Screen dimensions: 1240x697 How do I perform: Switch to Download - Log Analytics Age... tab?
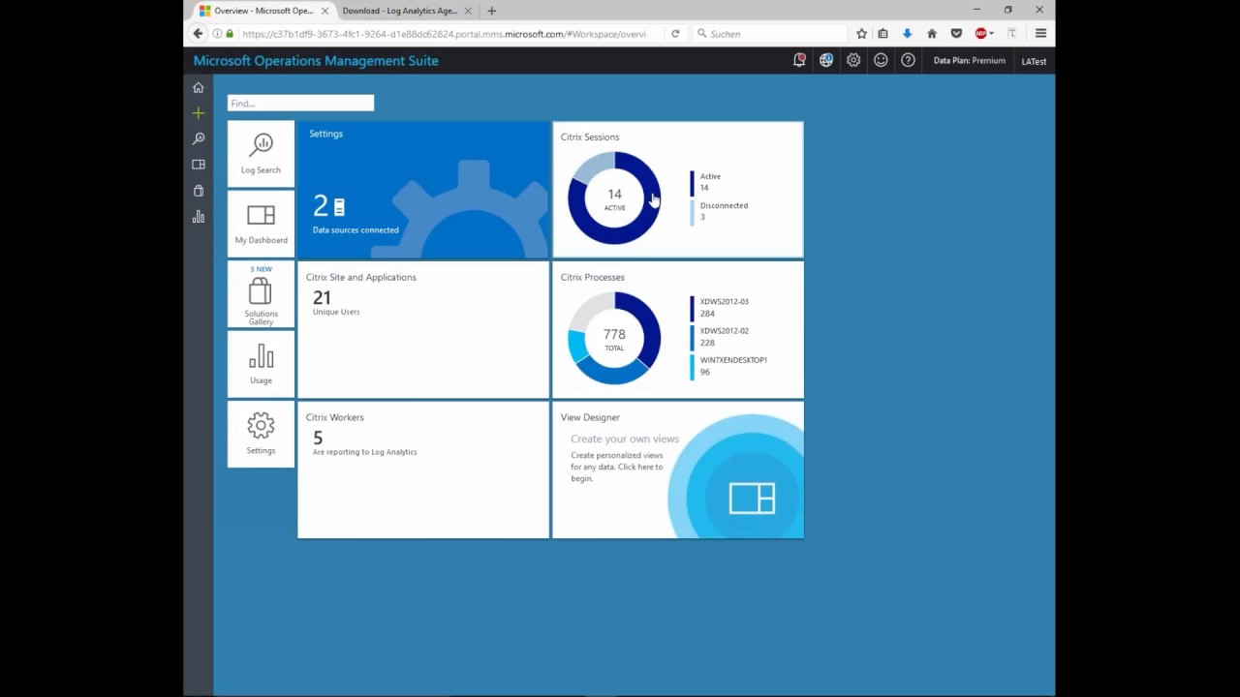point(399,11)
